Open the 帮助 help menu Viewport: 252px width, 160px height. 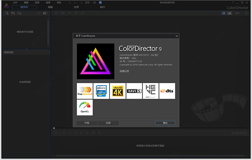click(x=59, y=3)
